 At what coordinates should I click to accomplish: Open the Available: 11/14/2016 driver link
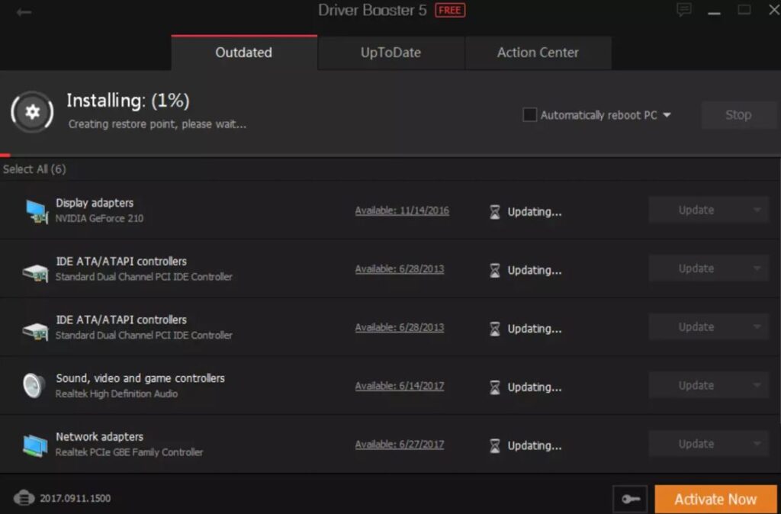(x=402, y=211)
